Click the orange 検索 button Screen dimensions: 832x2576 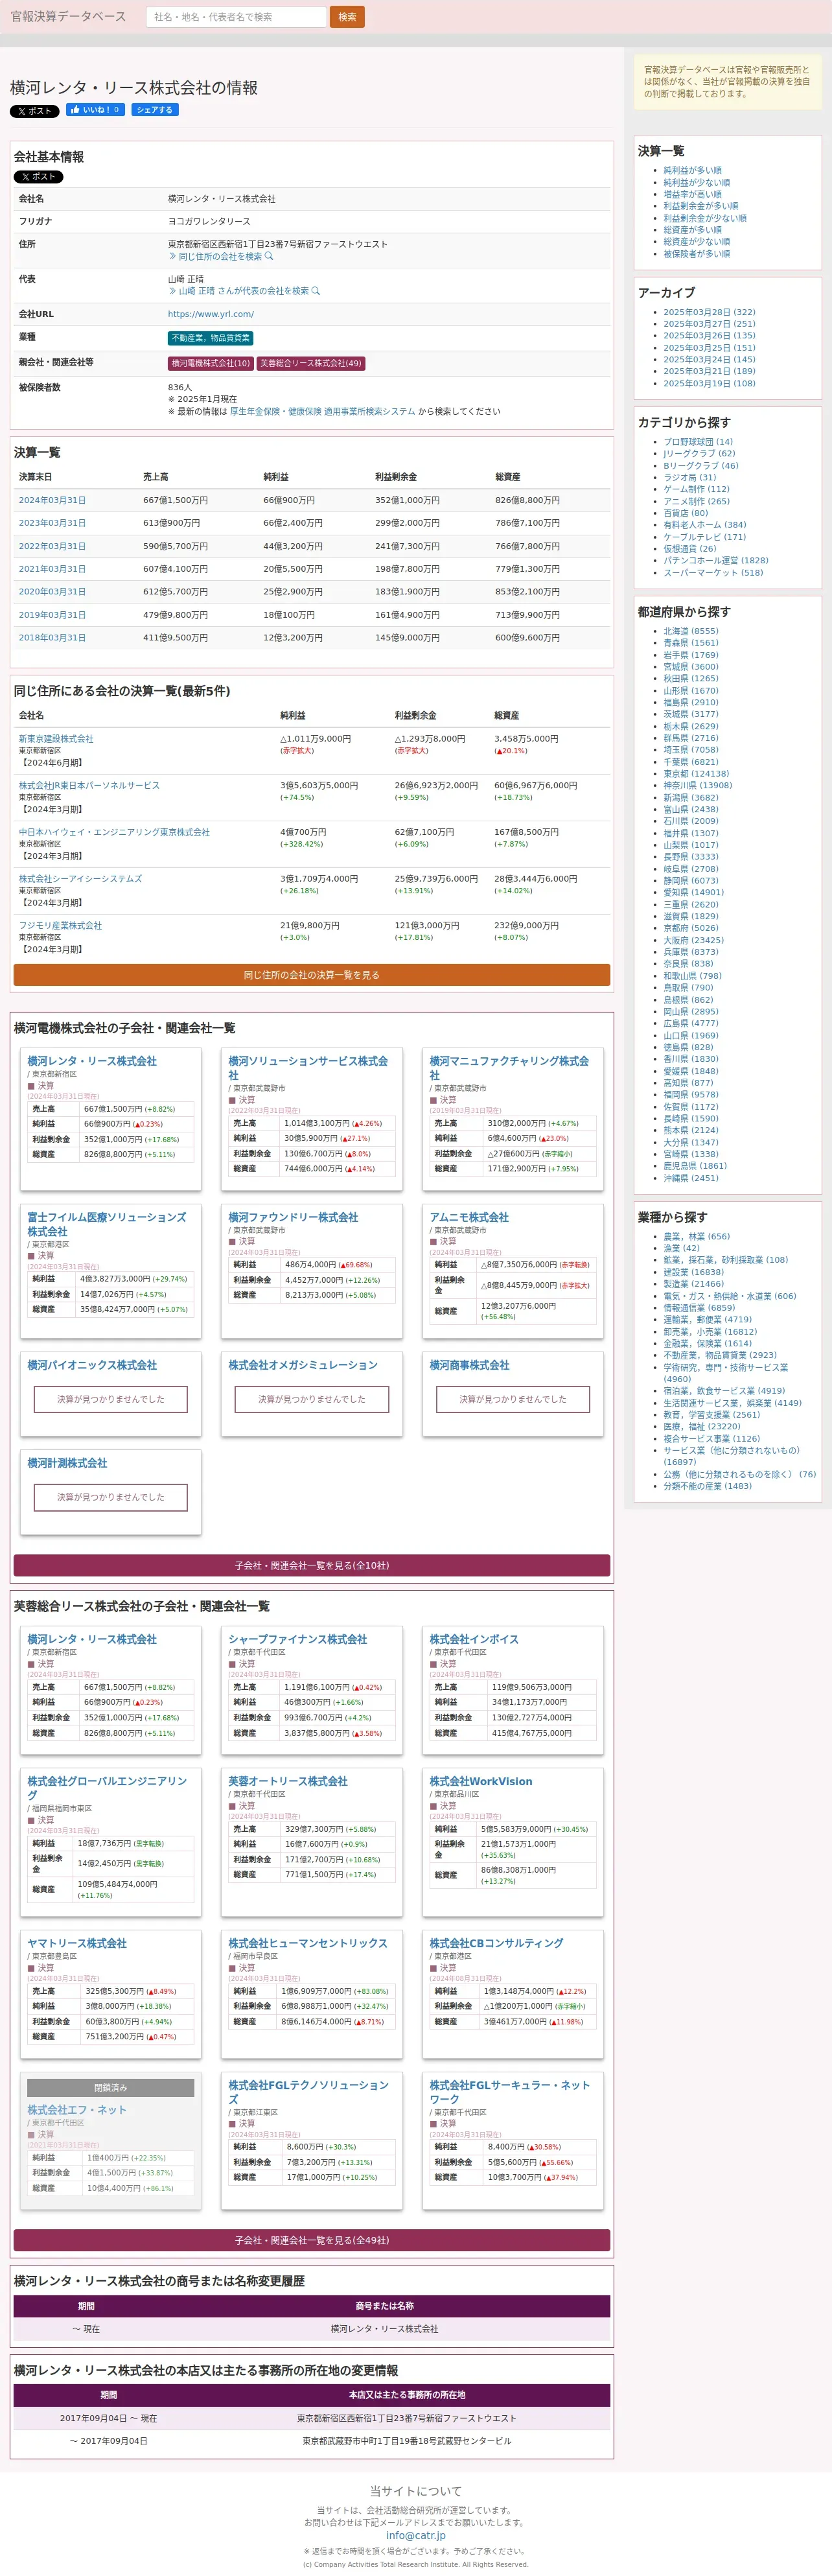pos(347,17)
